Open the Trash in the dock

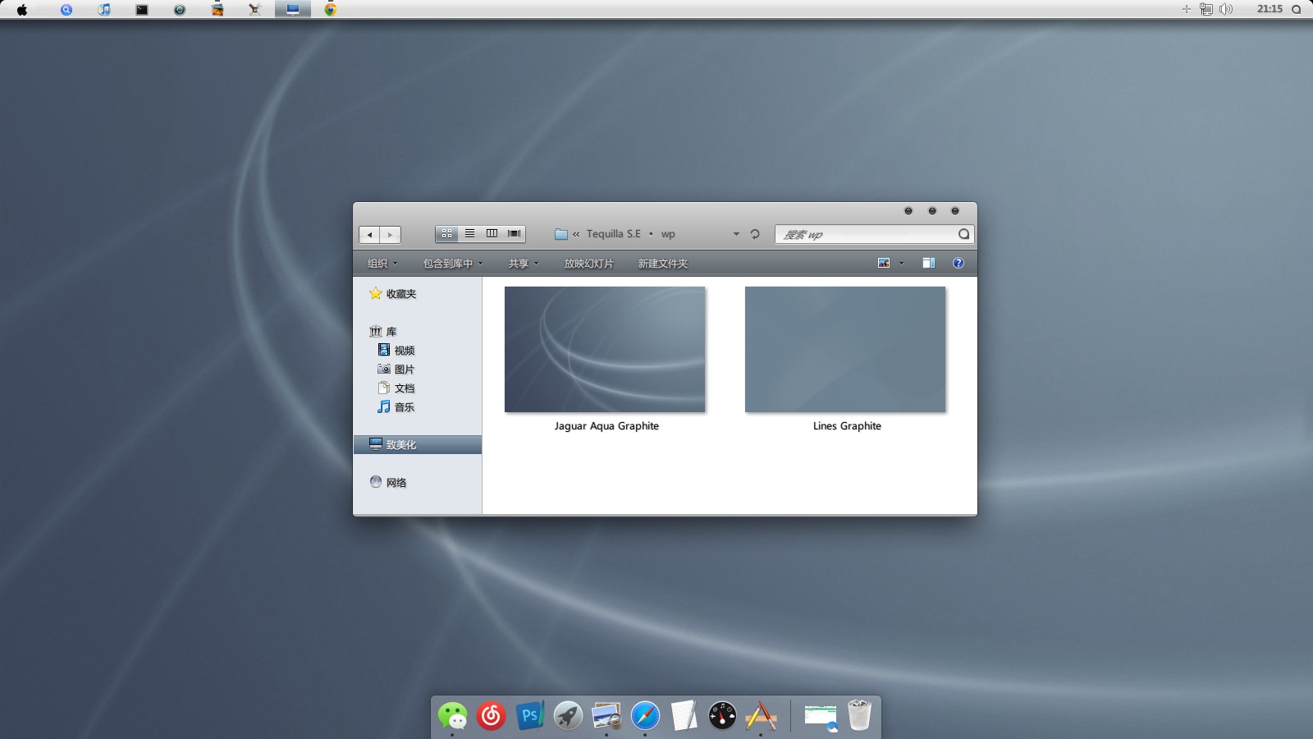coord(859,715)
